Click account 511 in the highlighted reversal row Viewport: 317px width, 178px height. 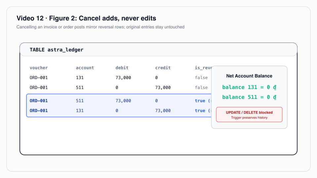point(80,101)
